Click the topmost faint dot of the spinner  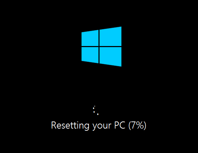click(95, 106)
